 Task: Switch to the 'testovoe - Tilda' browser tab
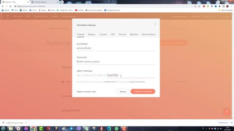click(15, 2)
